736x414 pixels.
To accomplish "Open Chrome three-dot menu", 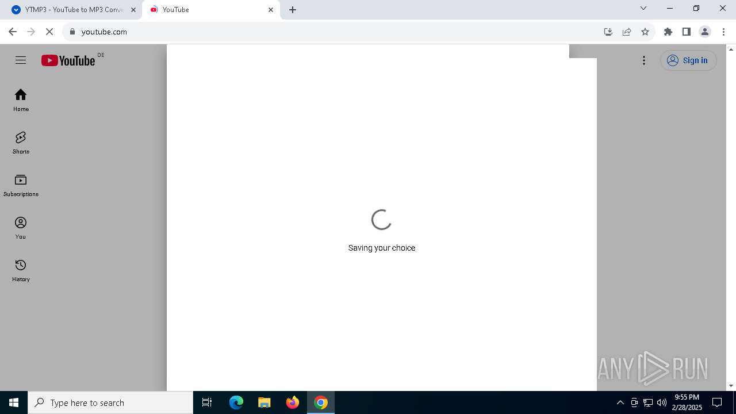I will (723, 32).
